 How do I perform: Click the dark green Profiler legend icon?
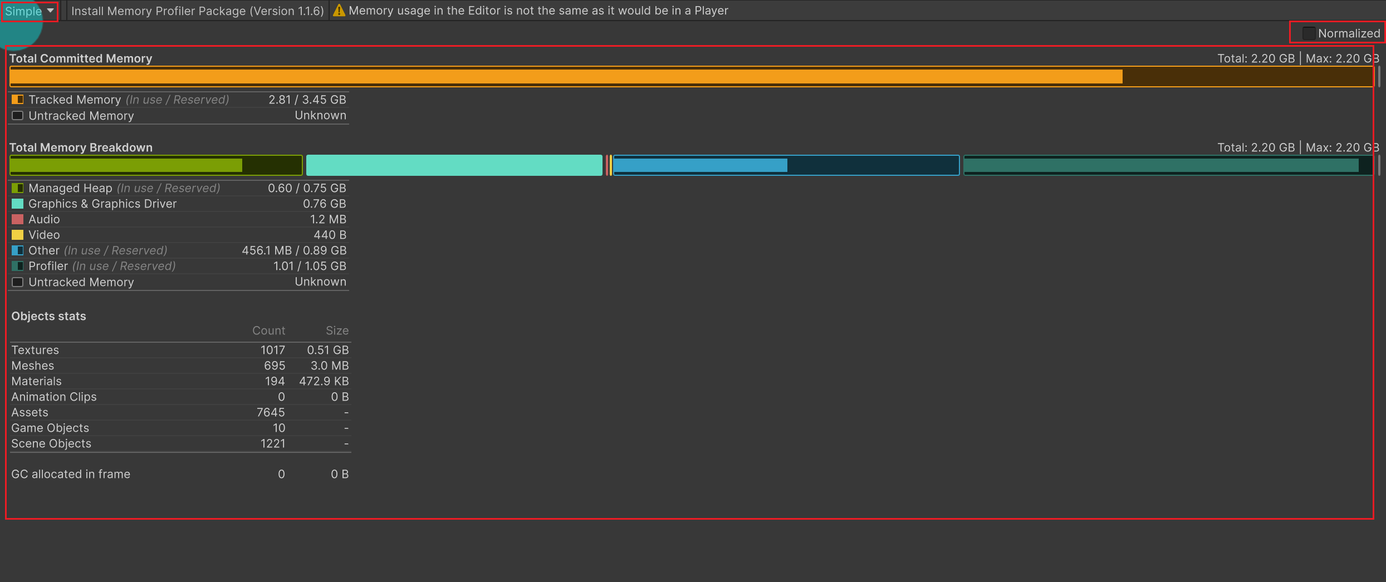tap(17, 266)
